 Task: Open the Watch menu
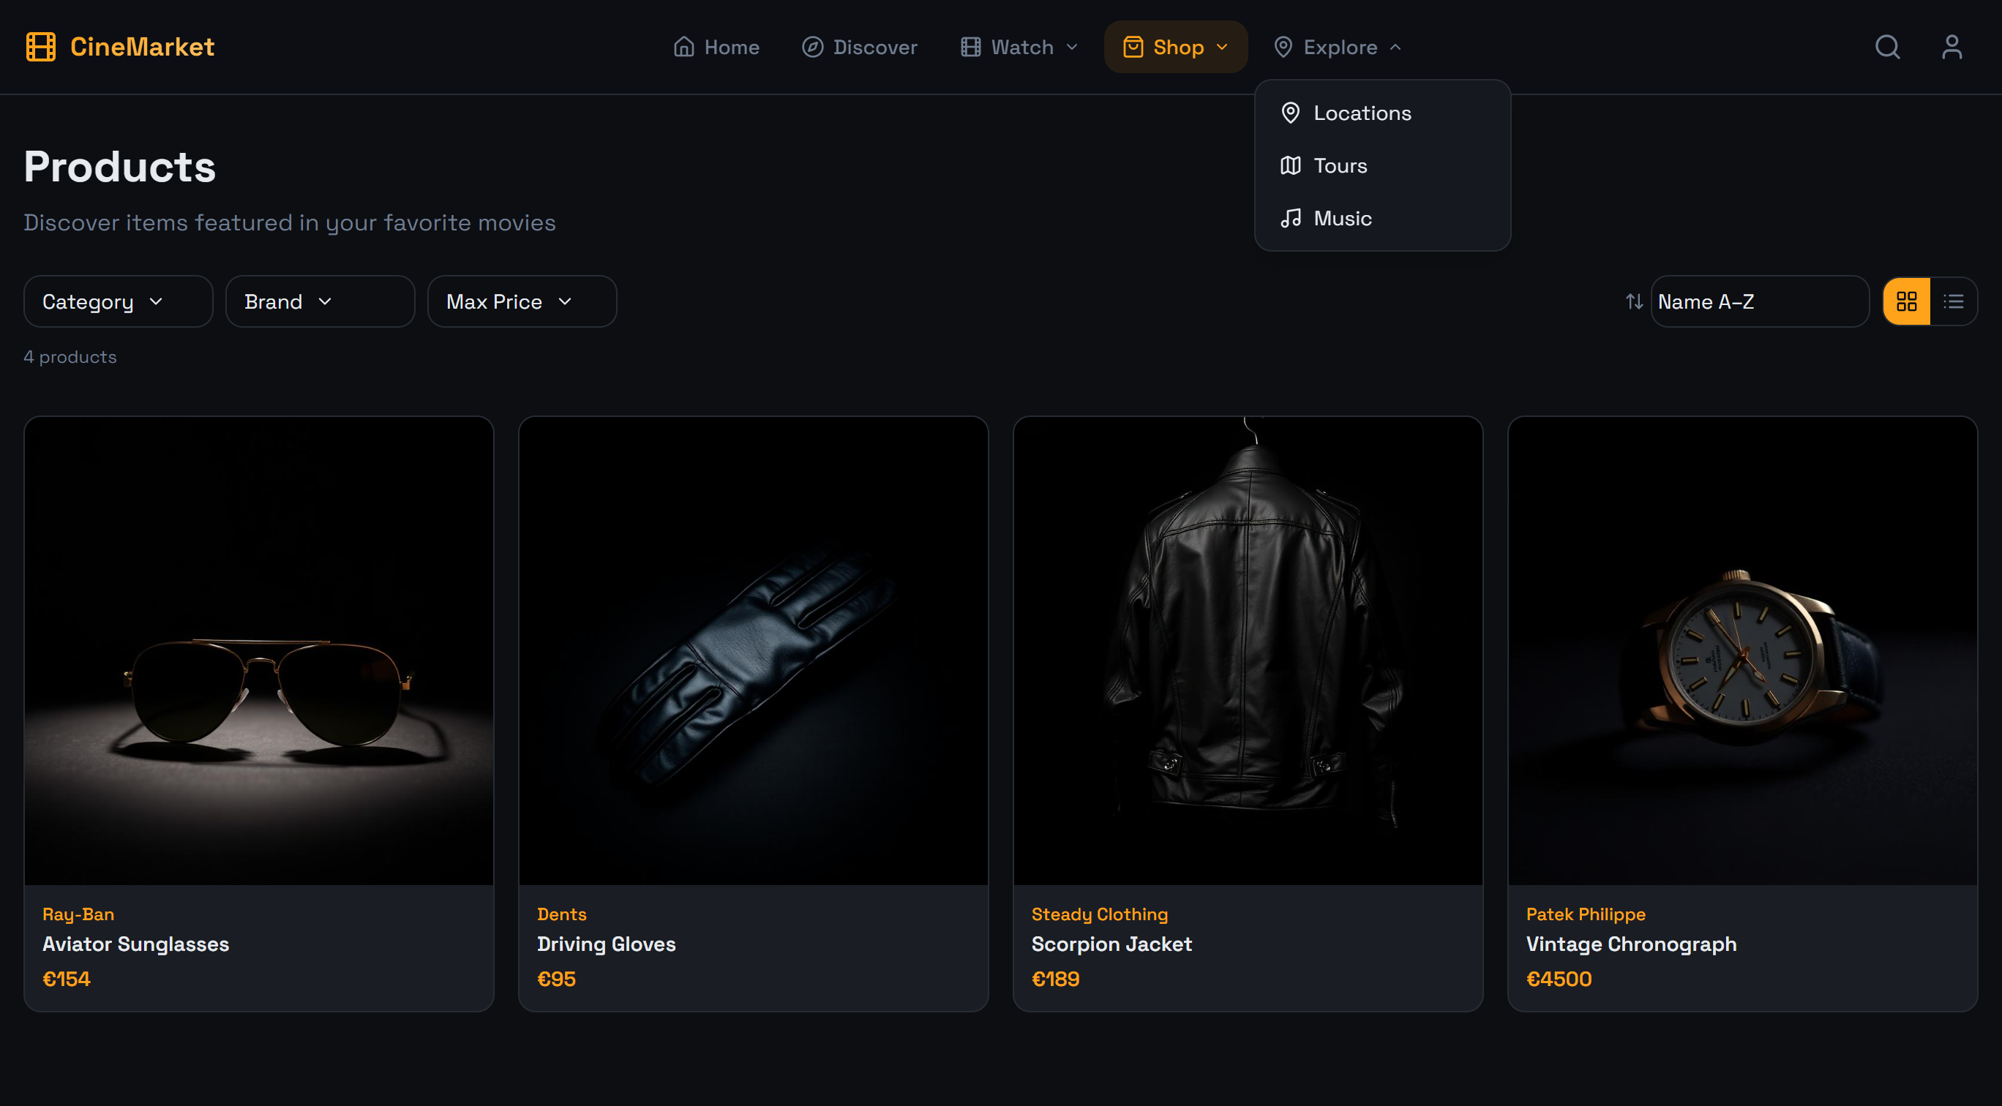pyautogui.click(x=1019, y=47)
